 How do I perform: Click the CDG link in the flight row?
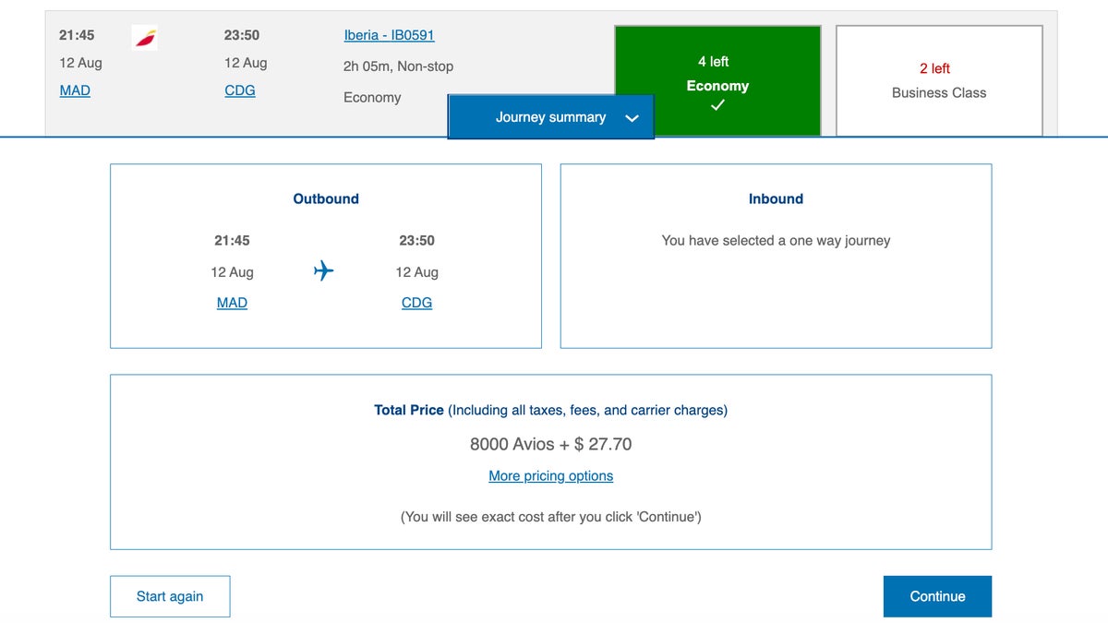point(240,90)
